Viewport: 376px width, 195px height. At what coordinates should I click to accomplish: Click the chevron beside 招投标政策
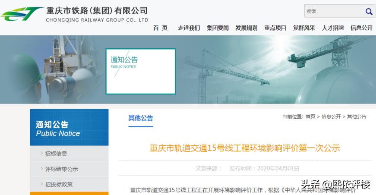pos(41,184)
